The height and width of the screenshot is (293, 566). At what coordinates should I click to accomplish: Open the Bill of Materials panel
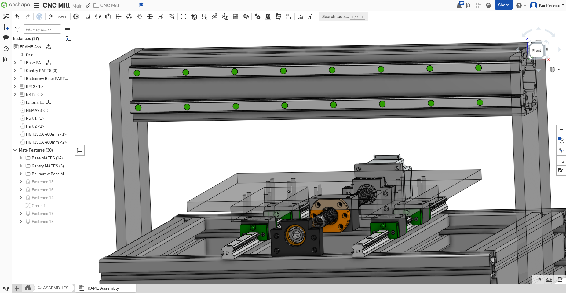coord(561,130)
